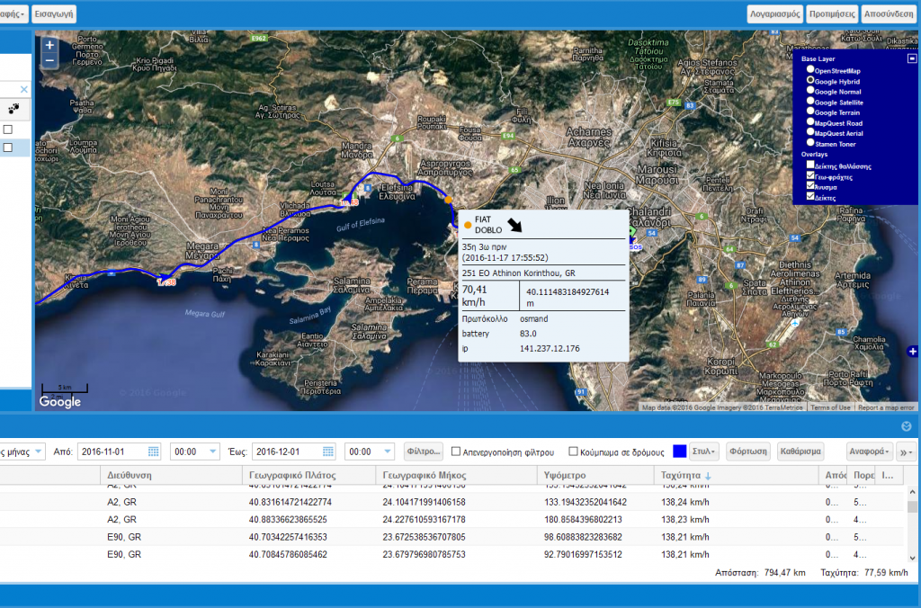921x608 pixels.
Task: Click altitude cell 180.8584396802213
Action: [x=595, y=519]
